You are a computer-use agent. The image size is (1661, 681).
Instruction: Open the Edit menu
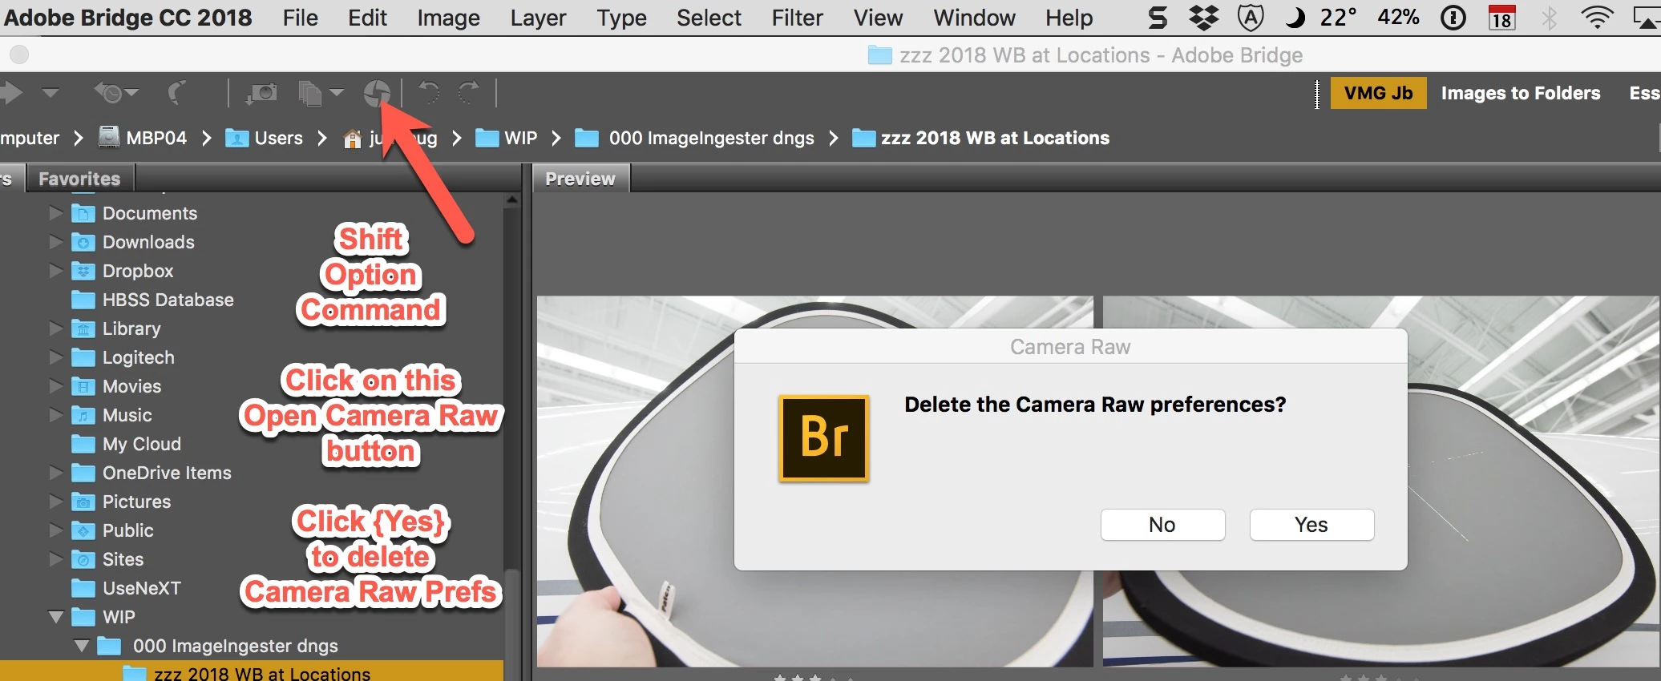pyautogui.click(x=367, y=18)
